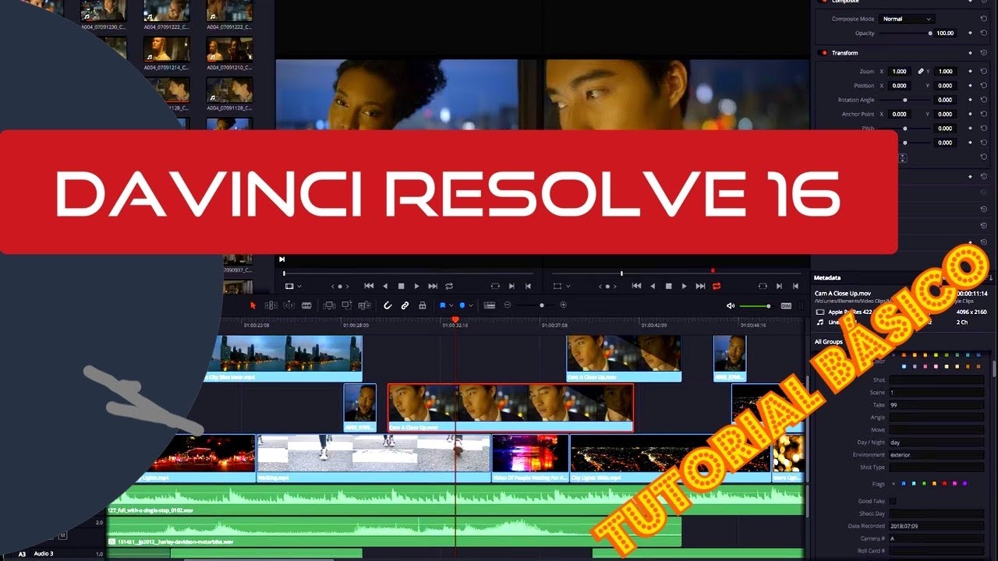Toggle the Linked Selection chain icon
Image resolution: width=998 pixels, height=561 pixels.
click(x=405, y=305)
